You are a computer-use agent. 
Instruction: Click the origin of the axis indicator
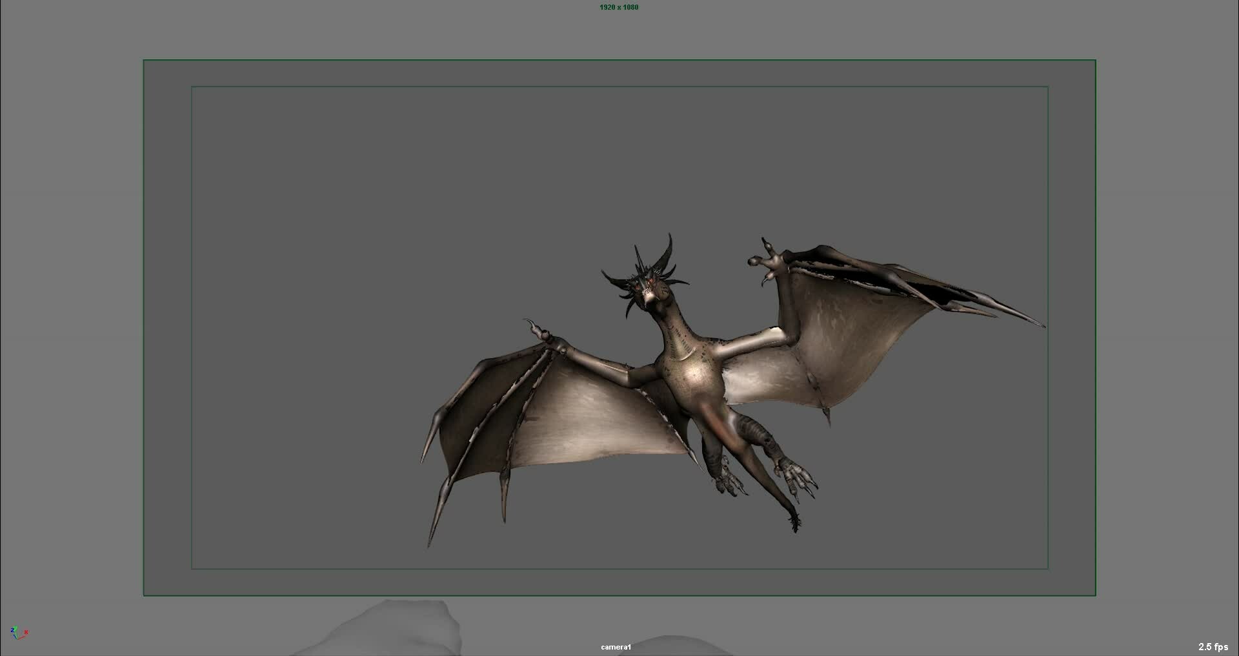click(18, 639)
